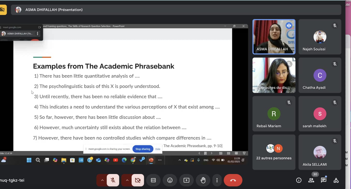
Task: Open three-dot menu on ASMA DHIFALLAH mini preview
Action: coord(38,34)
